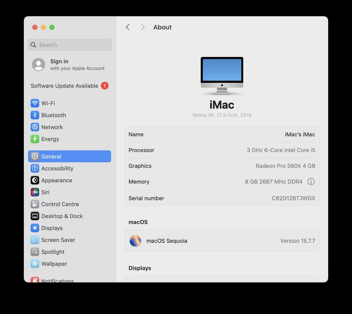
Task: Click the green full-screen button
Action: tap(52, 27)
